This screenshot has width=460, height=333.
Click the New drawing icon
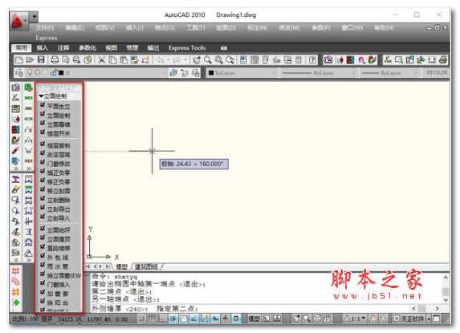19,60
